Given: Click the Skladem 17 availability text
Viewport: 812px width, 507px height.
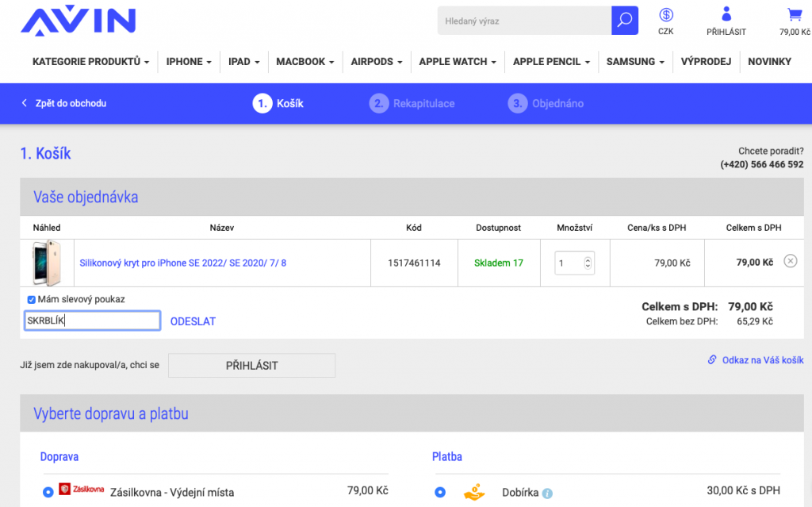Looking at the screenshot, I should pos(499,263).
